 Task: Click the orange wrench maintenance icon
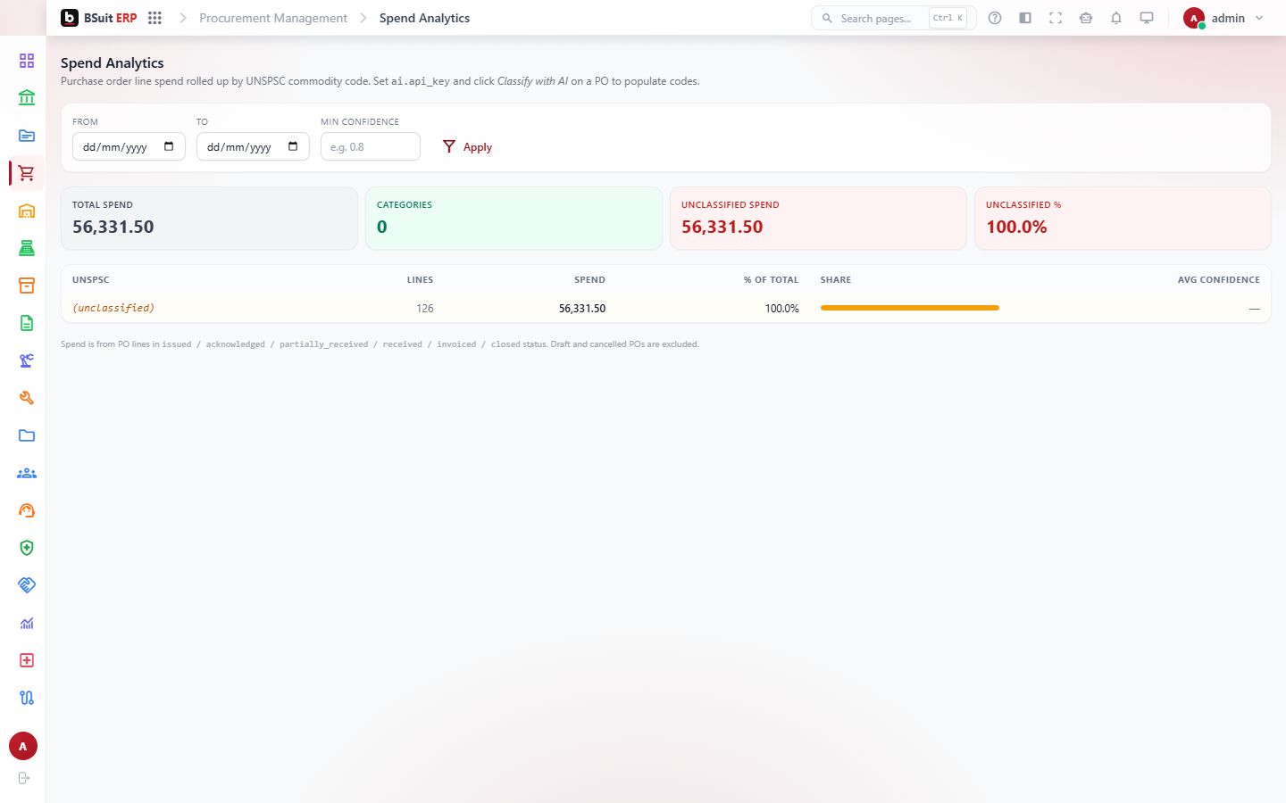pyautogui.click(x=27, y=398)
